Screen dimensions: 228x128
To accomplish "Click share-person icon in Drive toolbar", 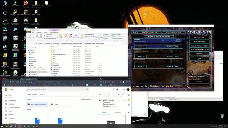I will tap(104, 95).
